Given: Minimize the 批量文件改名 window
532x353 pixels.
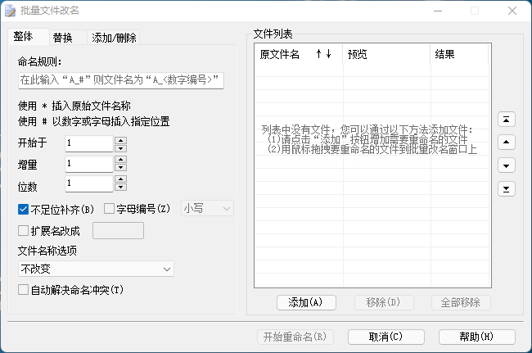Looking at the screenshot, I should (438, 11).
